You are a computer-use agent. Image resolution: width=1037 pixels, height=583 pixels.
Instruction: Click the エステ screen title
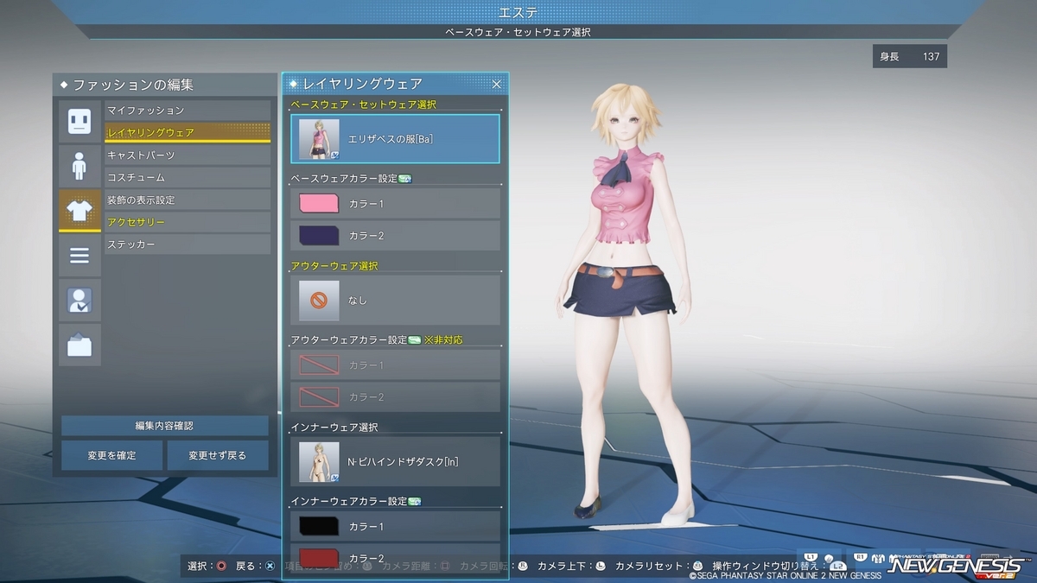pos(518,12)
